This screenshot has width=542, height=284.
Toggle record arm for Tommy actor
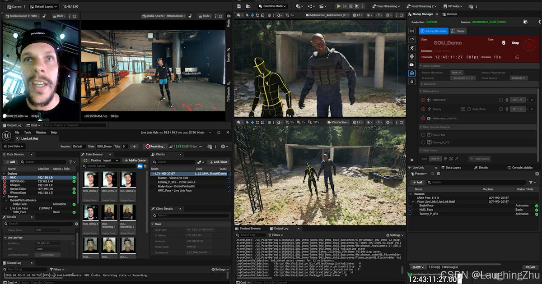[423, 109]
